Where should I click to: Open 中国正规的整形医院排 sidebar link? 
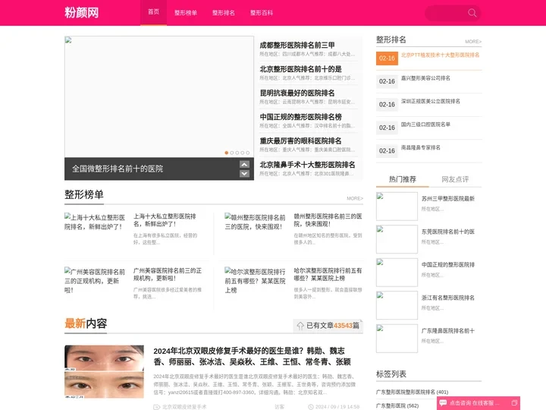(448, 265)
